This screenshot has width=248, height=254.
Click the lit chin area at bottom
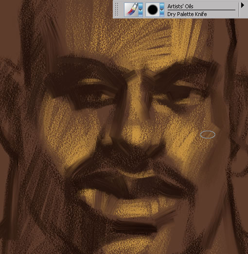(x=136, y=243)
